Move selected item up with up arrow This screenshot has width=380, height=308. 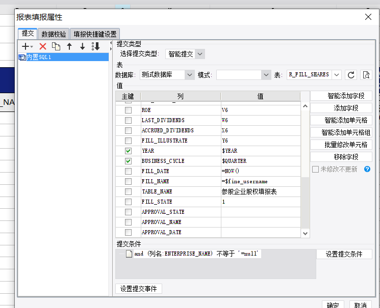coord(69,46)
